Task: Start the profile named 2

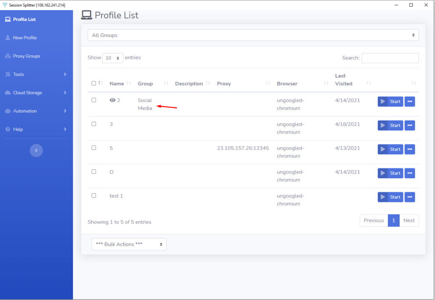Action: (x=390, y=101)
